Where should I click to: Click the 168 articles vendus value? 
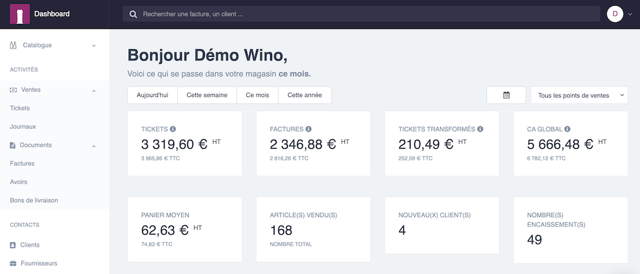[x=281, y=231]
